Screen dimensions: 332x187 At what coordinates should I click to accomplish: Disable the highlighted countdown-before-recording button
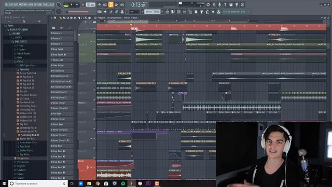pos(110,5)
